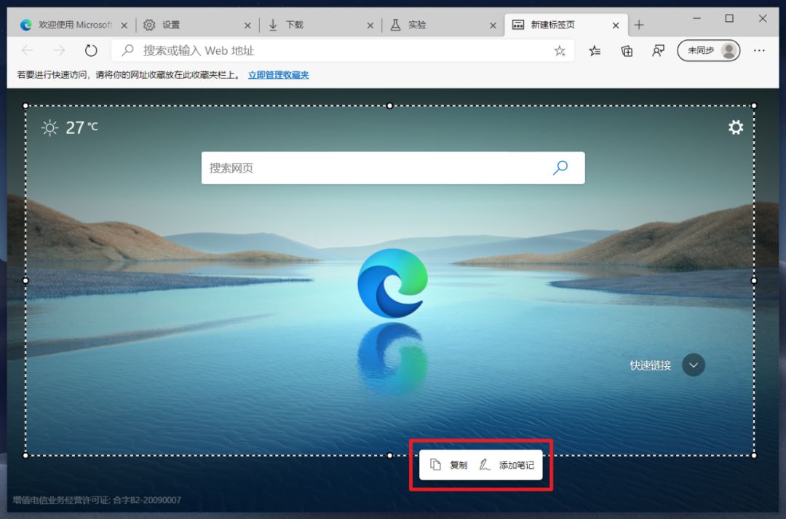Screen dimensions: 786x519
Task: Click the 未同步 profile button
Action: 708,50
